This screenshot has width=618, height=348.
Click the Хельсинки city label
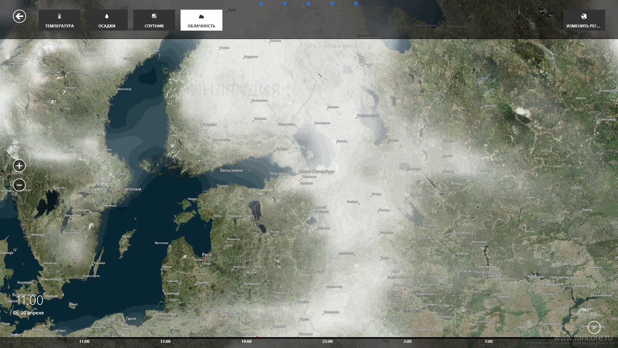tap(231, 170)
